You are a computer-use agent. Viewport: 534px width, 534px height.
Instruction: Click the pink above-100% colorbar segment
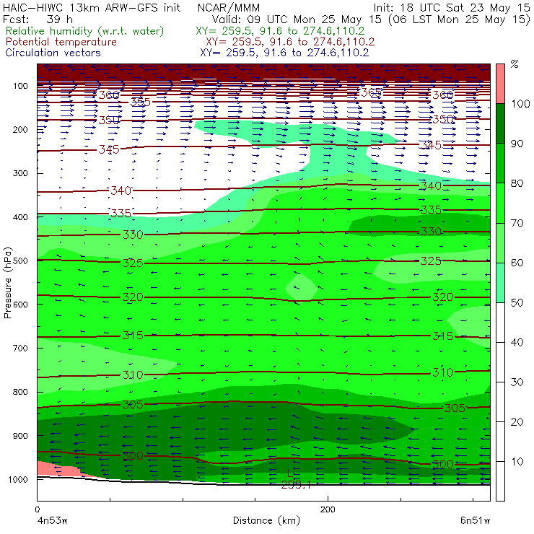[x=500, y=84]
